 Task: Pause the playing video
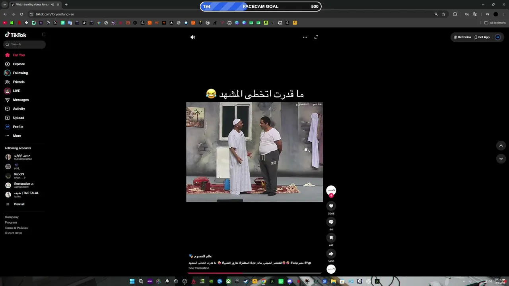pos(254,152)
